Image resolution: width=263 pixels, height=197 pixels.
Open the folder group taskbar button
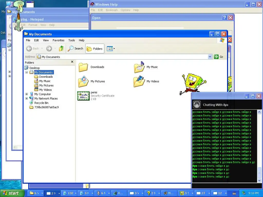click(36, 193)
